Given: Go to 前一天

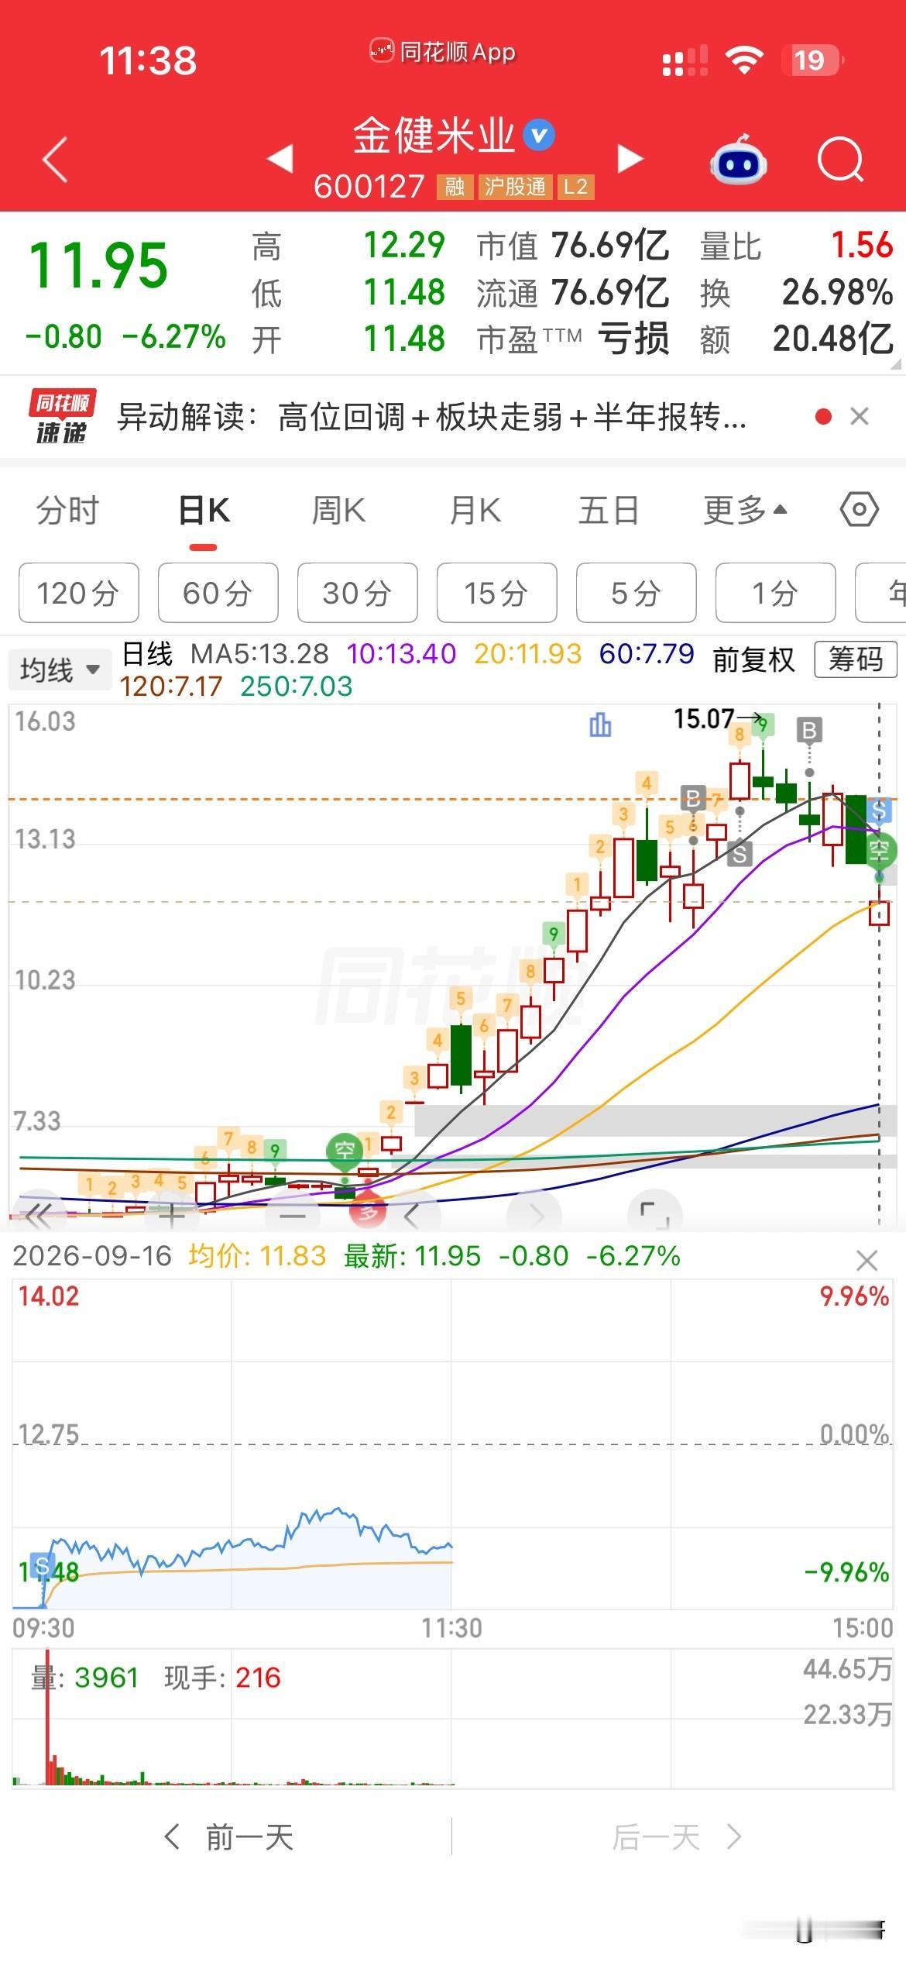Looking at the screenshot, I should tap(229, 1837).
